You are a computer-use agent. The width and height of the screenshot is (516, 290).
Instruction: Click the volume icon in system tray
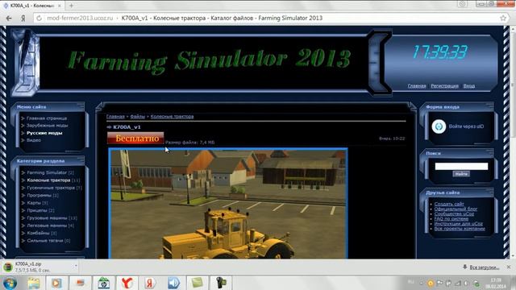pyautogui.click(x=466, y=283)
